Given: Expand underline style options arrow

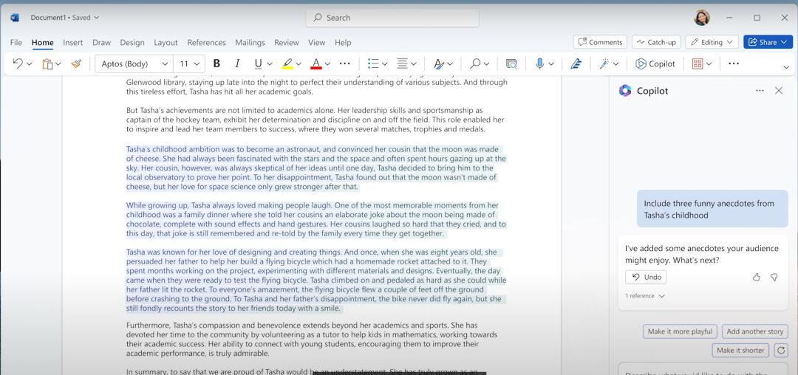Looking at the screenshot, I should click(269, 64).
